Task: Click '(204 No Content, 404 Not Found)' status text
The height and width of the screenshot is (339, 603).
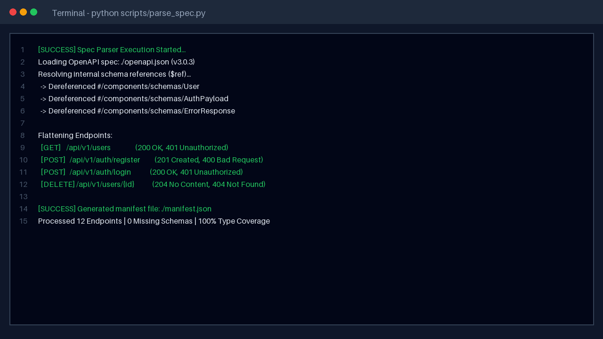Action: coord(209,185)
